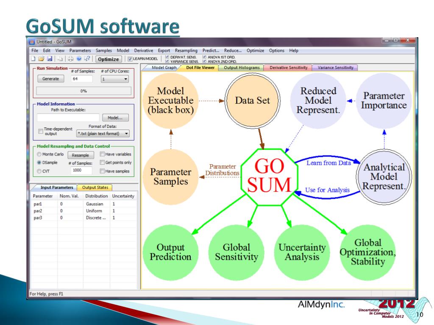
Task: Open the Optimize menu in menu bar
Action: click(255, 51)
